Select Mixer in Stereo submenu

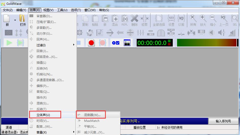coord(92,115)
